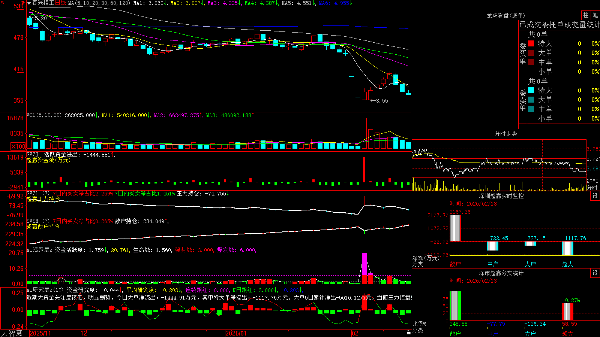This screenshot has width=600, height=337.
Task: Click the 日线 period label
Action: (60, 3)
